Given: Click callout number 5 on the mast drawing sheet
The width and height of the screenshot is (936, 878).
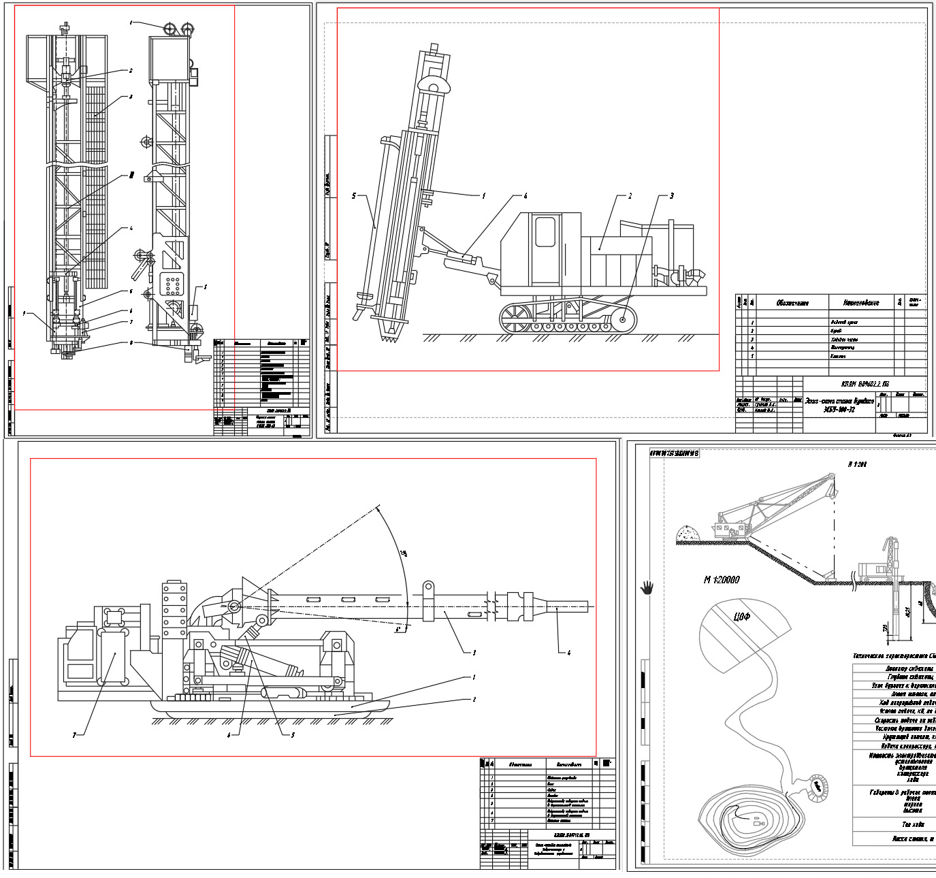Looking at the screenshot, I should pos(205,287).
